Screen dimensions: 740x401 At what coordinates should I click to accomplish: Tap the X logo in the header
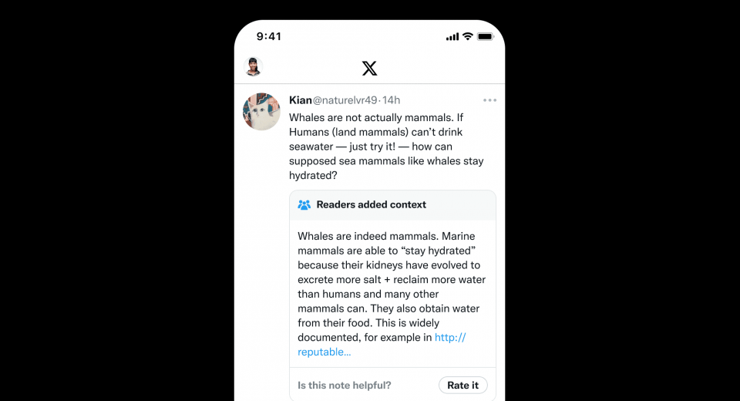point(369,68)
